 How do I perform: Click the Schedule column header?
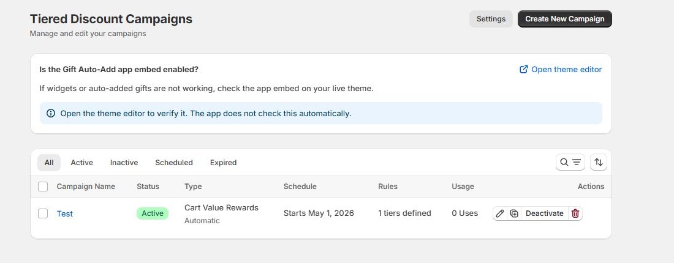pyautogui.click(x=300, y=186)
